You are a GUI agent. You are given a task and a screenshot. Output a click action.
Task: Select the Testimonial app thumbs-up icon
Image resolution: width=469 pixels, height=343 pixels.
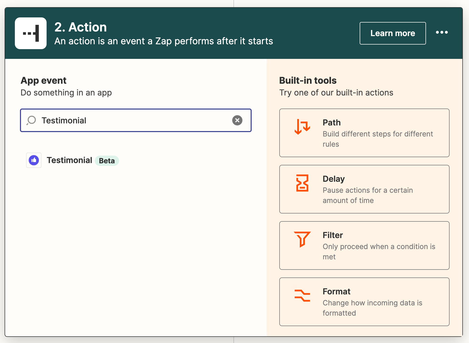[34, 160]
